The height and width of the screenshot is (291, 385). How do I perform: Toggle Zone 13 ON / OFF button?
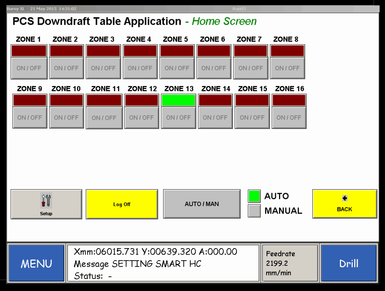(x=178, y=118)
